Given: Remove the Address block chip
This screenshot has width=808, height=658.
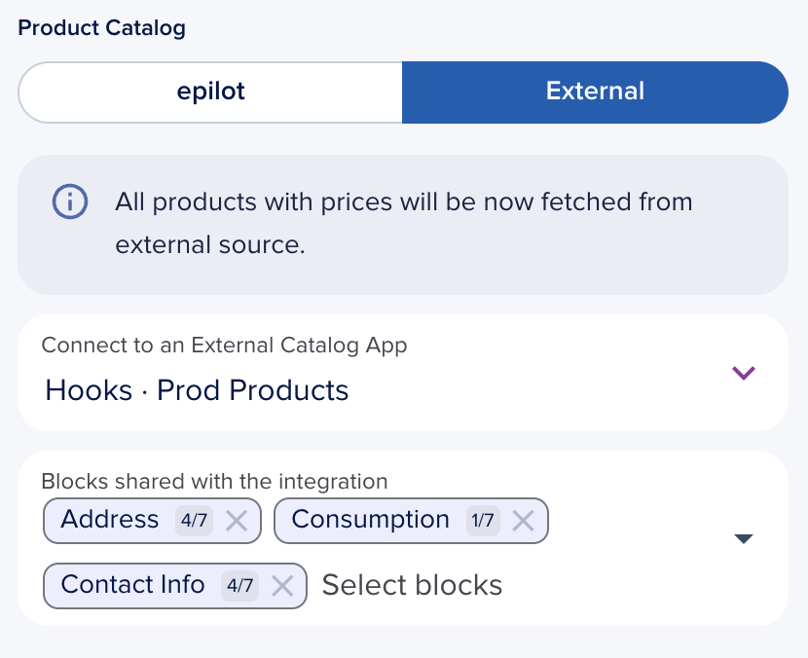Looking at the screenshot, I should pos(237,521).
